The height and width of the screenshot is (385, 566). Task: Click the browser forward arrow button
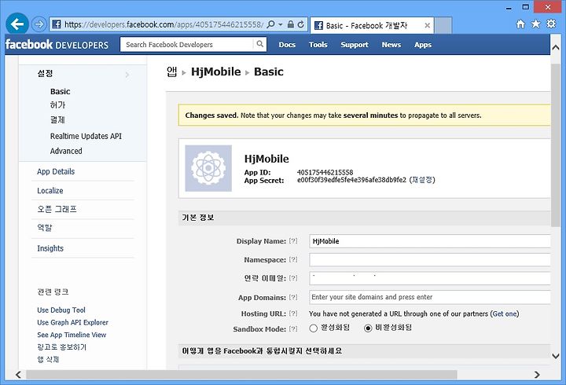click(39, 24)
